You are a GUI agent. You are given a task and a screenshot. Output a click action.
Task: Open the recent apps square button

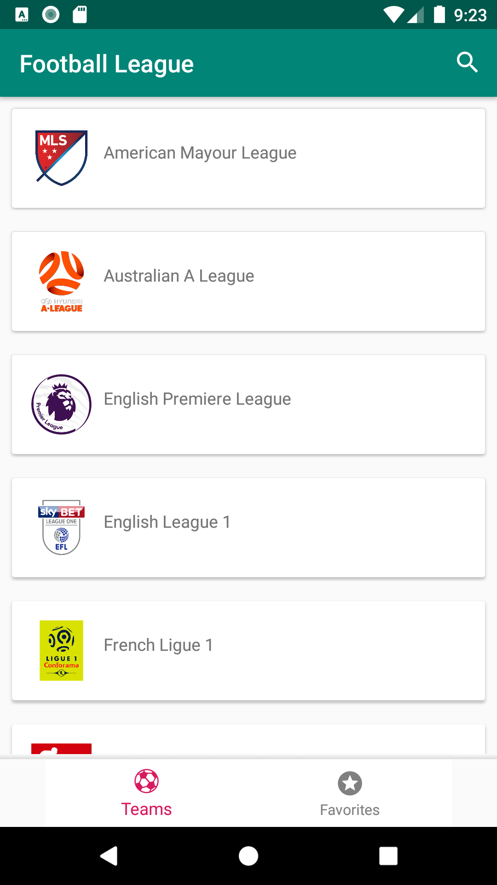point(388,856)
